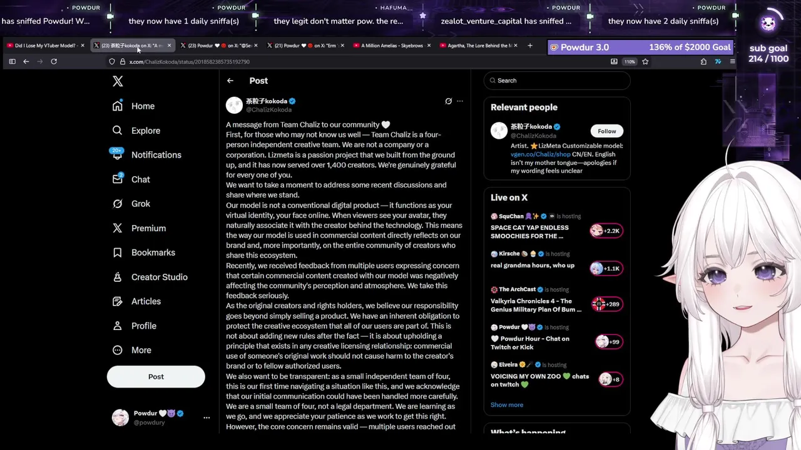Close the Did I Lose My VTuber Model tab

[82, 46]
